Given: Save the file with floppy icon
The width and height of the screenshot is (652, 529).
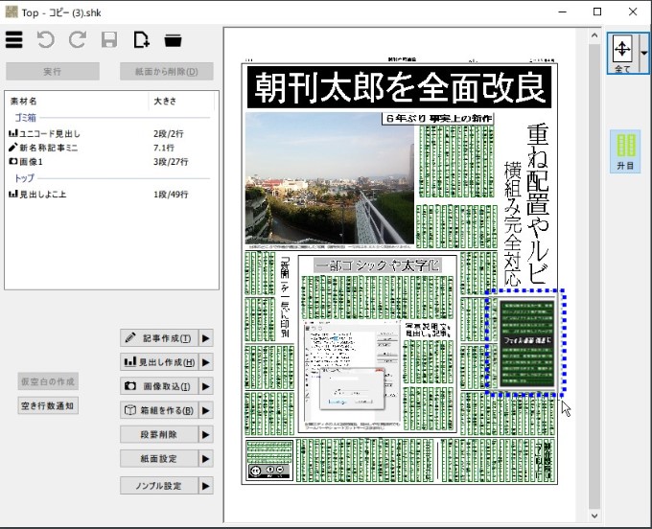Looking at the screenshot, I should 109,40.
